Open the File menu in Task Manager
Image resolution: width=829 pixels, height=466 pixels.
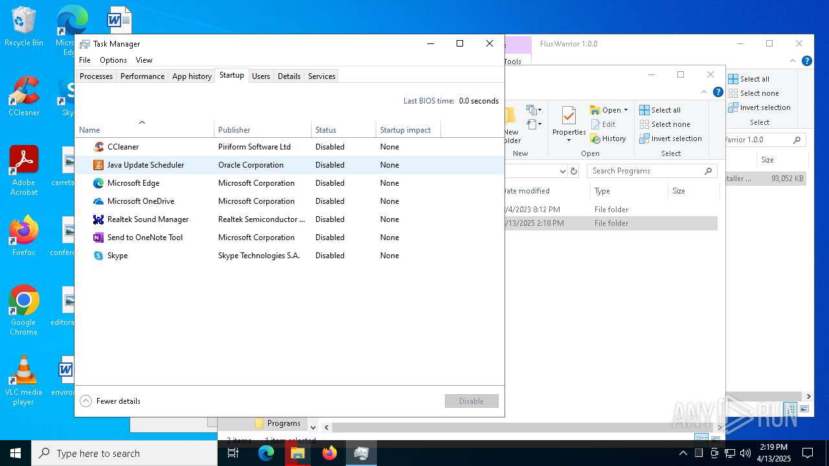(85, 60)
